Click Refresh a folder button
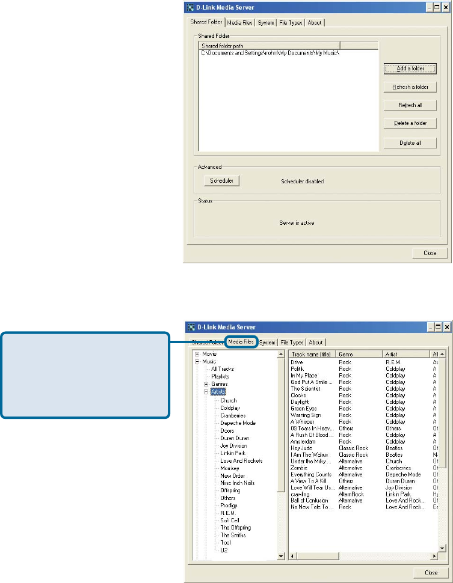Screen dimensions: 453x583 pos(410,87)
